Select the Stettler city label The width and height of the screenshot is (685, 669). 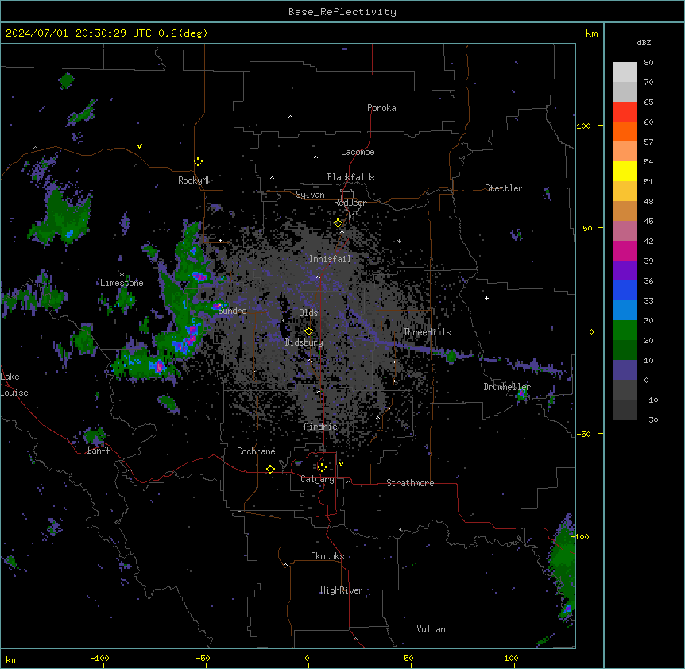tap(504, 188)
